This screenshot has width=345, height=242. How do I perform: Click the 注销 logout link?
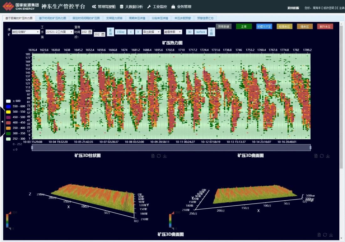[x=342, y=8]
